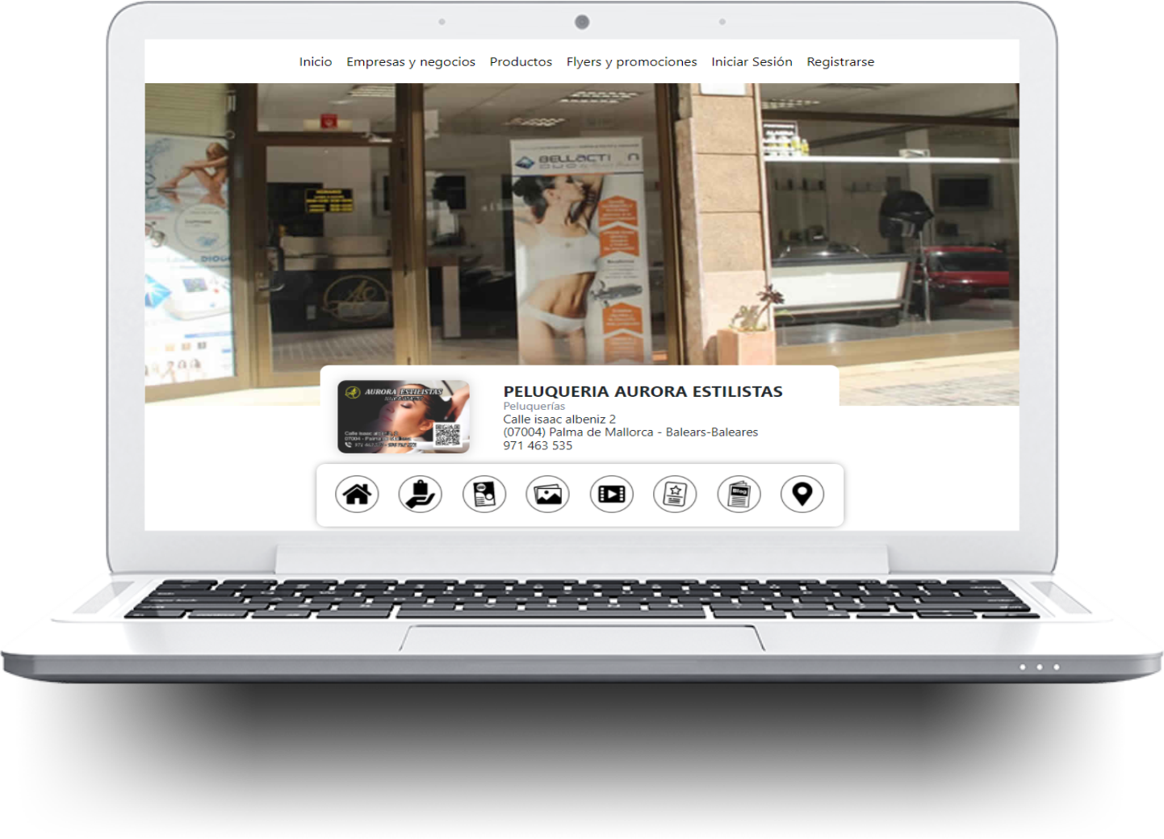Viewport: 1164px width, 839px height.
Task: Click the PELUQUERIA AURORA ESTILISTAS business name
Action: point(642,391)
